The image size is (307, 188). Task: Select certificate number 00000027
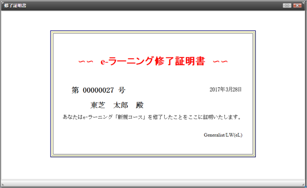[98, 90]
